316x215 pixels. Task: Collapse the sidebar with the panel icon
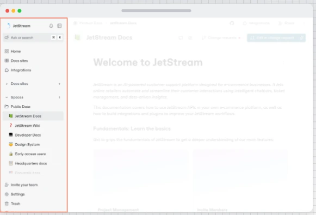pos(59,26)
